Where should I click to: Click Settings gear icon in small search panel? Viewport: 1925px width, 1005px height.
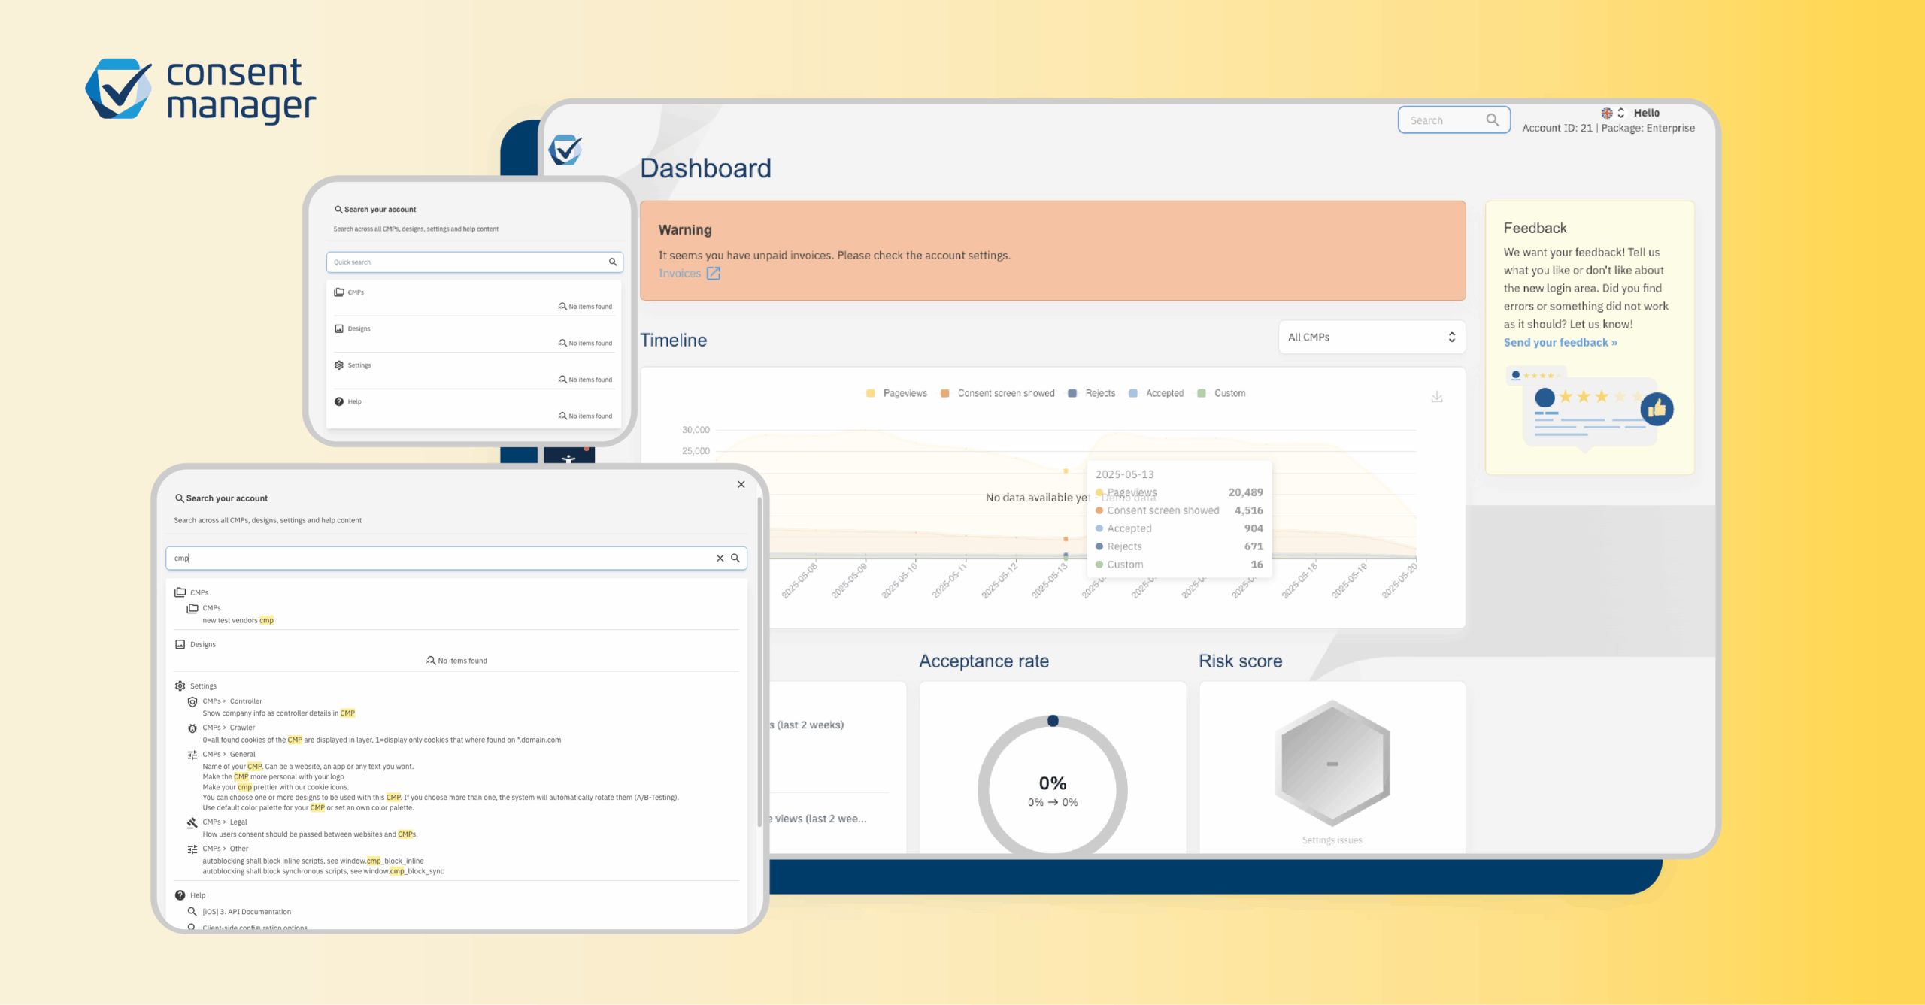339,365
